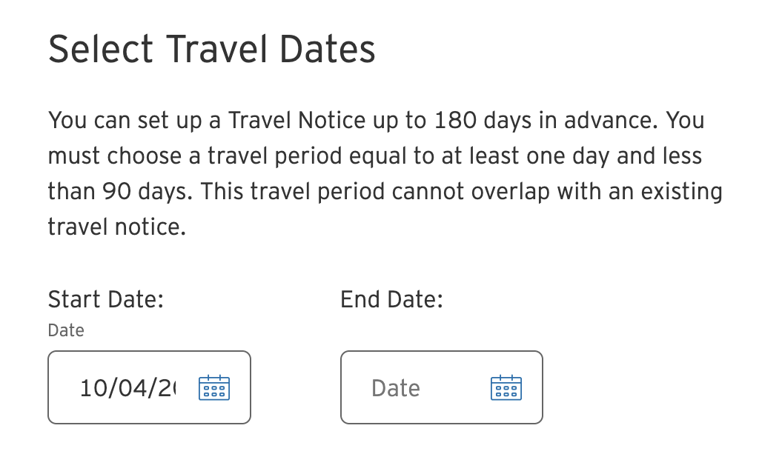
Task: Click the "Date" placeholder inside End Date
Action: click(396, 388)
